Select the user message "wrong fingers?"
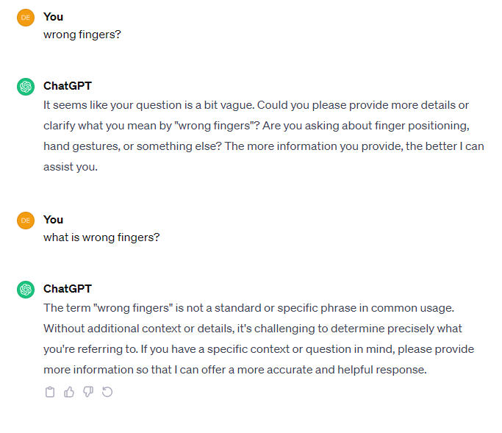This screenshot has width=502, height=433. (x=82, y=35)
